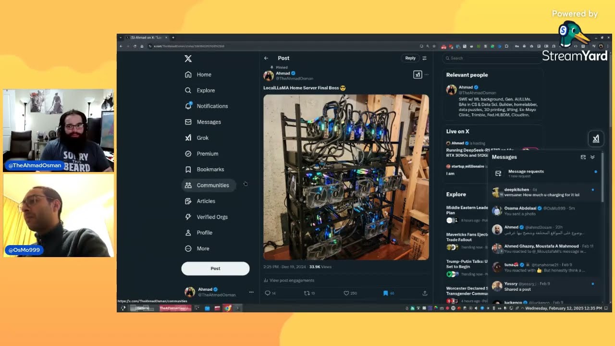The height and width of the screenshot is (346, 615).
Task: Click the Articles sidebar icon
Action: click(x=188, y=201)
